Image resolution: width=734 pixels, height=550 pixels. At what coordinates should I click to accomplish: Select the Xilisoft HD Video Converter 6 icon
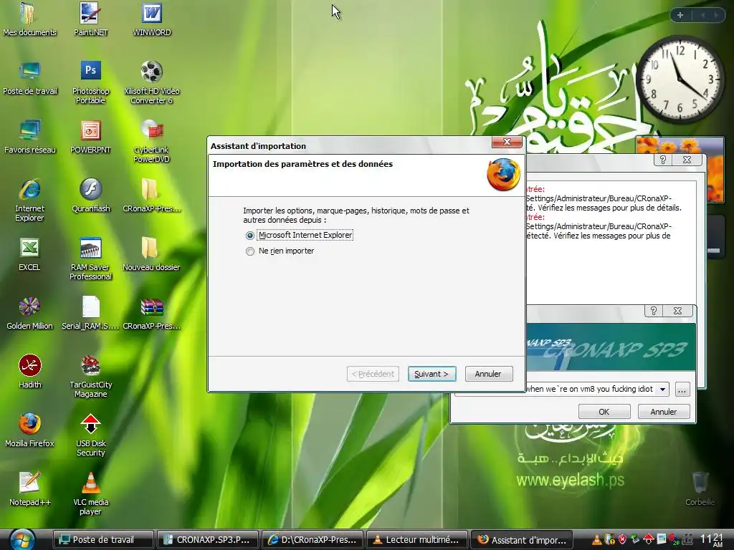click(152, 82)
